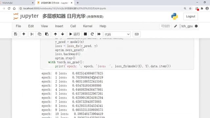Viewport: 210px width, 118px height.
Task: Insert a cell below with the plus icon
Action: [x=24, y=34]
